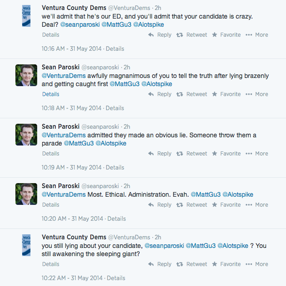Favorite the 'Most. Ethical. Administration.' tweet
286x286 pixels.
click(226, 205)
